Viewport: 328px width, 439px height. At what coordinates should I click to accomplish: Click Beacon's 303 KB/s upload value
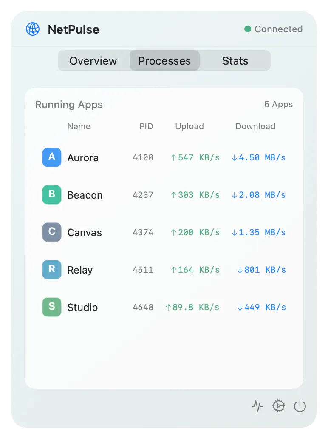[x=195, y=194]
